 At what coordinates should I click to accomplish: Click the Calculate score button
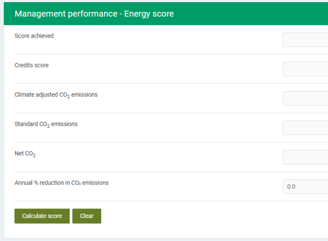tap(42, 216)
